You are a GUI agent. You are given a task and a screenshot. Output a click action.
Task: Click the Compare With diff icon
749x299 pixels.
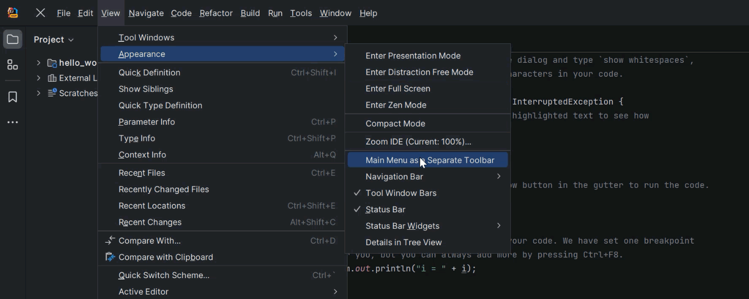tap(110, 241)
